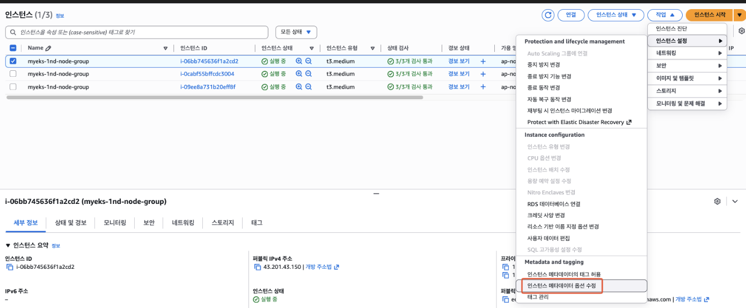Choose 사용자 데이터 편집 menu entry
Image resolution: width=746 pixels, height=308 pixels.
(x=581, y=238)
